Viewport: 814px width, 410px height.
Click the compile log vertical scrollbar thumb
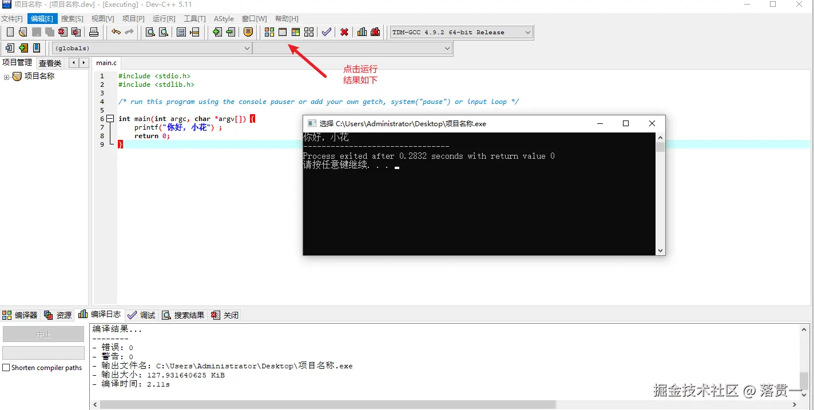click(x=804, y=380)
